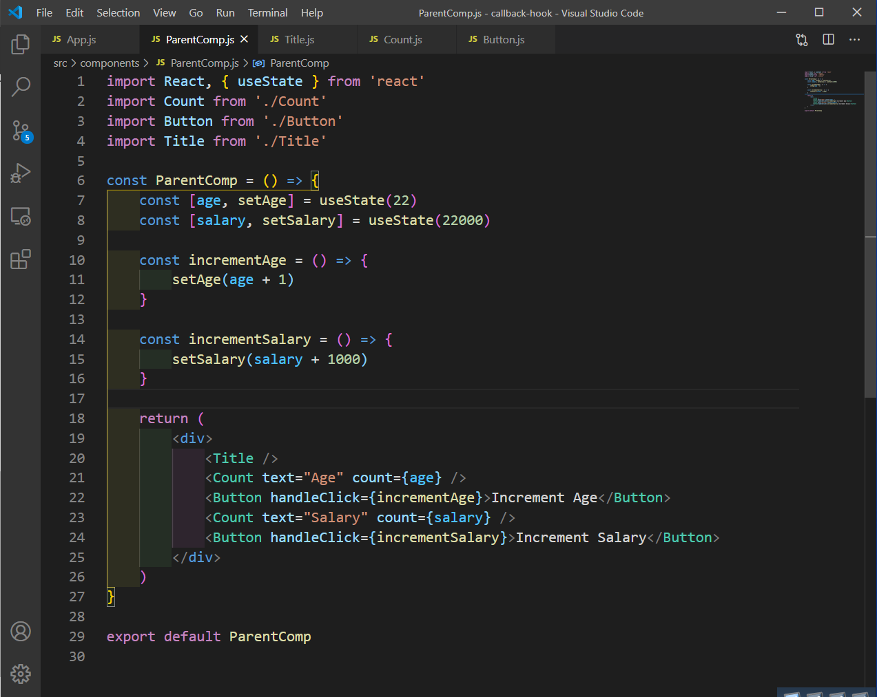Image resolution: width=877 pixels, height=697 pixels.
Task: Click the components breadcrumb
Action: [110, 63]
